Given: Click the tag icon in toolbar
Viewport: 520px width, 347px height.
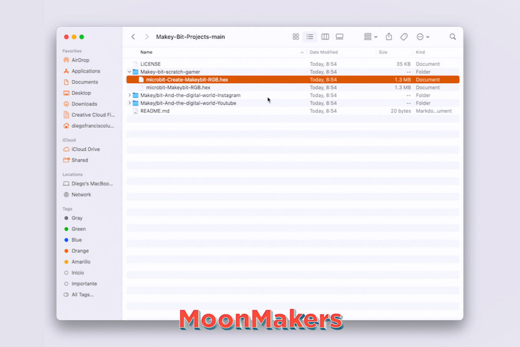Looking at the screenshot, I should [x=404, y=37].
